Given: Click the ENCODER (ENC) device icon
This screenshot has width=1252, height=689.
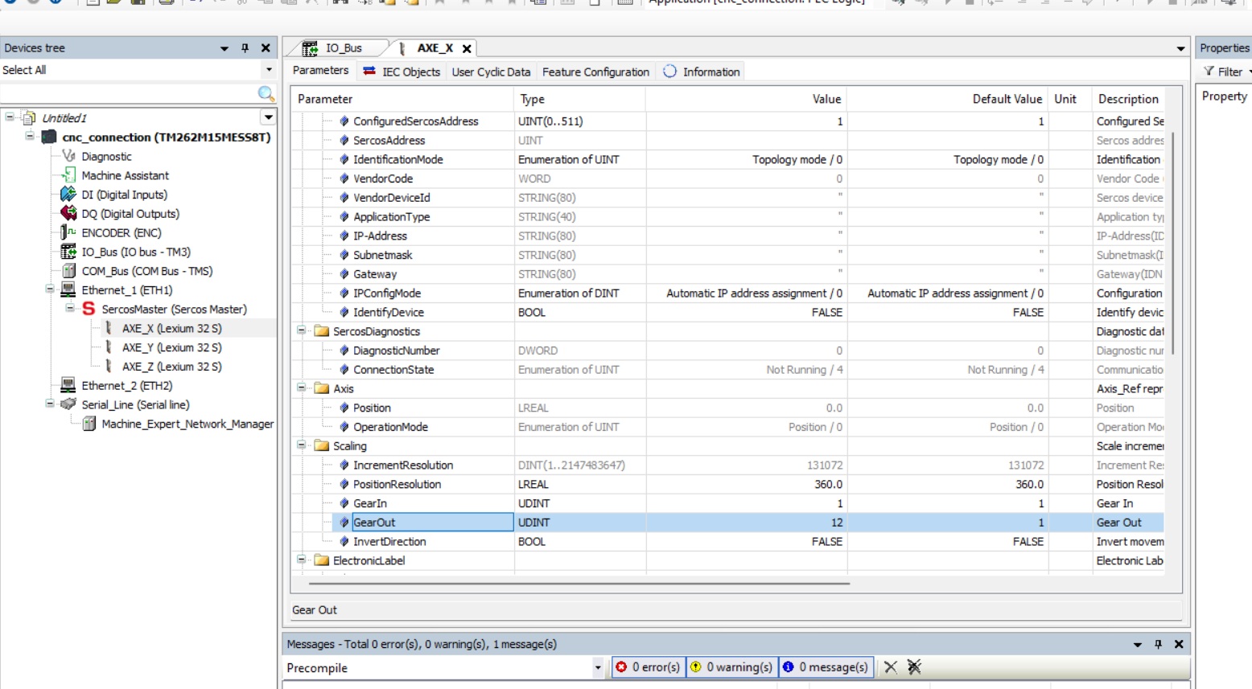Looking at the screenshot, I should [69, 233].
